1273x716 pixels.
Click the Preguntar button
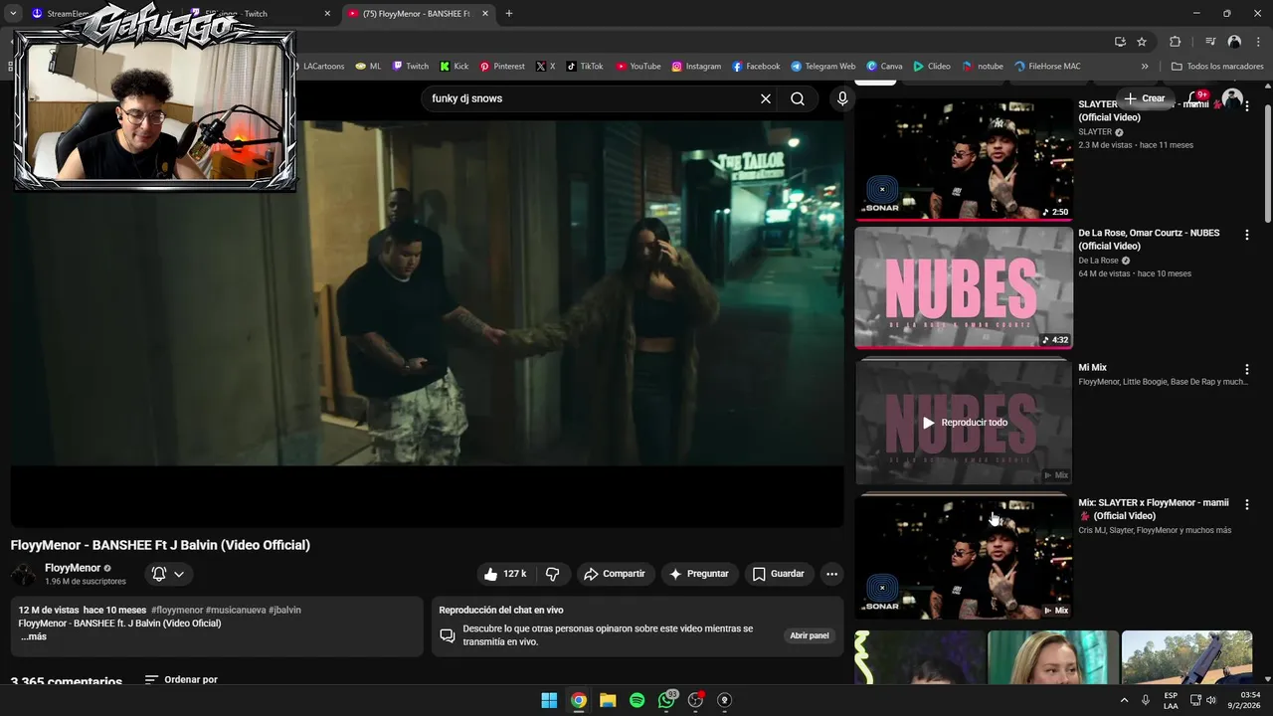pos(699,574)
